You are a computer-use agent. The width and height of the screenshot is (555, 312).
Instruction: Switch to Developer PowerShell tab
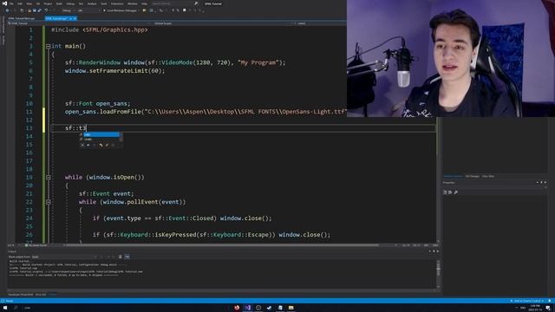[x=21, y=295]
